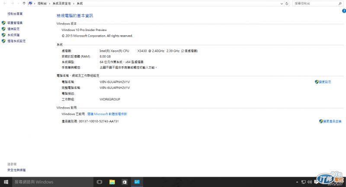Open Remote settings in sidebar
The width and height of the screenshot is (346, 187).
(13, 29)
